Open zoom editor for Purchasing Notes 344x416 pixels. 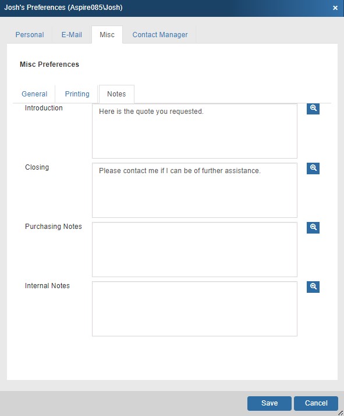point(313,228)
